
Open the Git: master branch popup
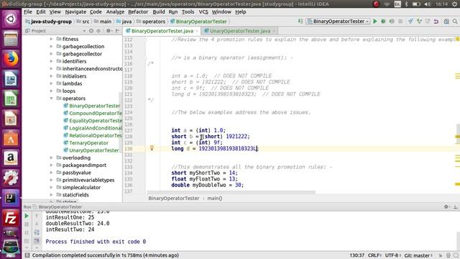tap(418, 255)
